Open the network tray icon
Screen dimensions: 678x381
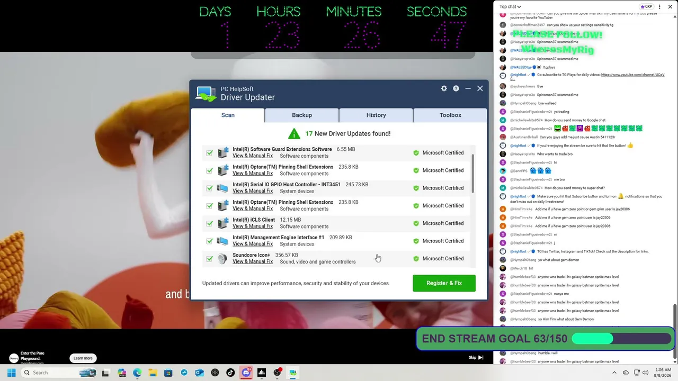coord(637,373)
